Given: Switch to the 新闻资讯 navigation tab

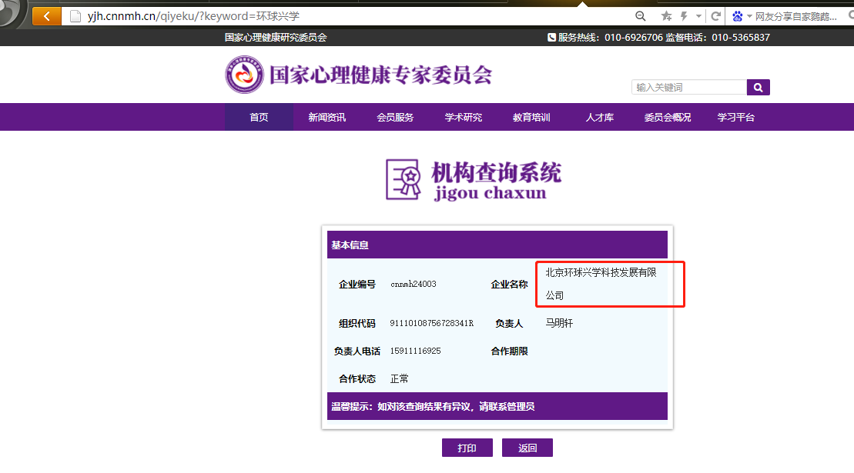Looking at the screenshot, I should click(x=327, y=116).
